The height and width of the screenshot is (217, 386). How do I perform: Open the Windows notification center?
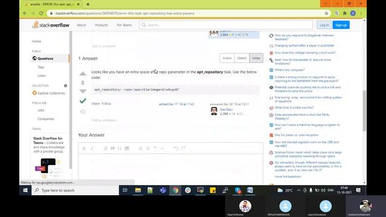point(358,190)
